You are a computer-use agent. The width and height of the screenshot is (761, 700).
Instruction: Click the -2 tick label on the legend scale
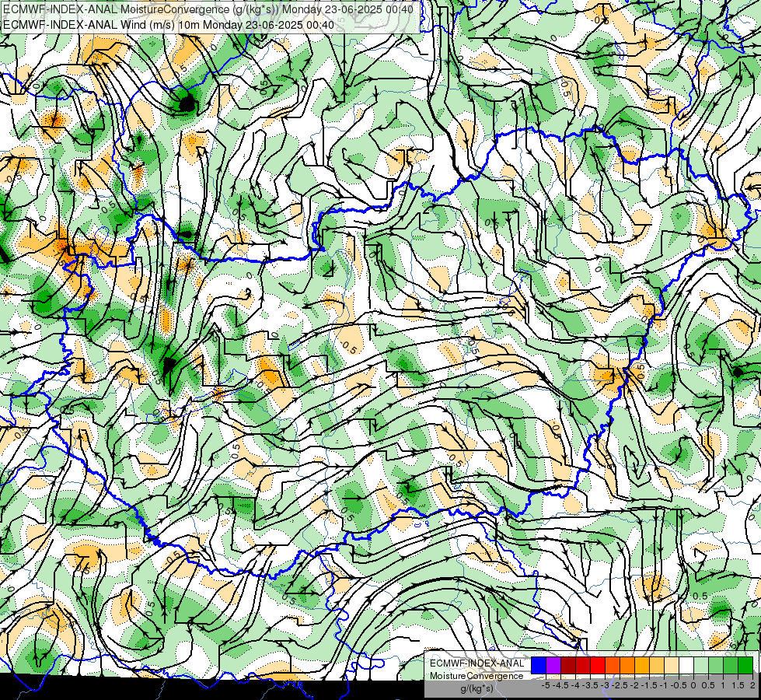click(634, 685)
